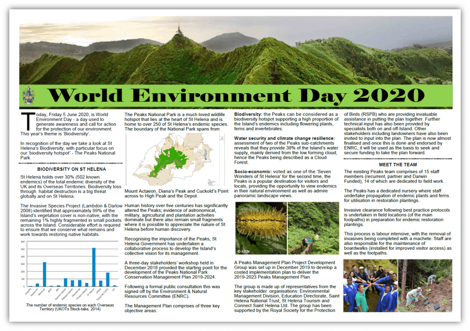Click 'of Birds (RSPB) who are providing invaluable' text
470x331 pixels.
click(x=390, y=114)
